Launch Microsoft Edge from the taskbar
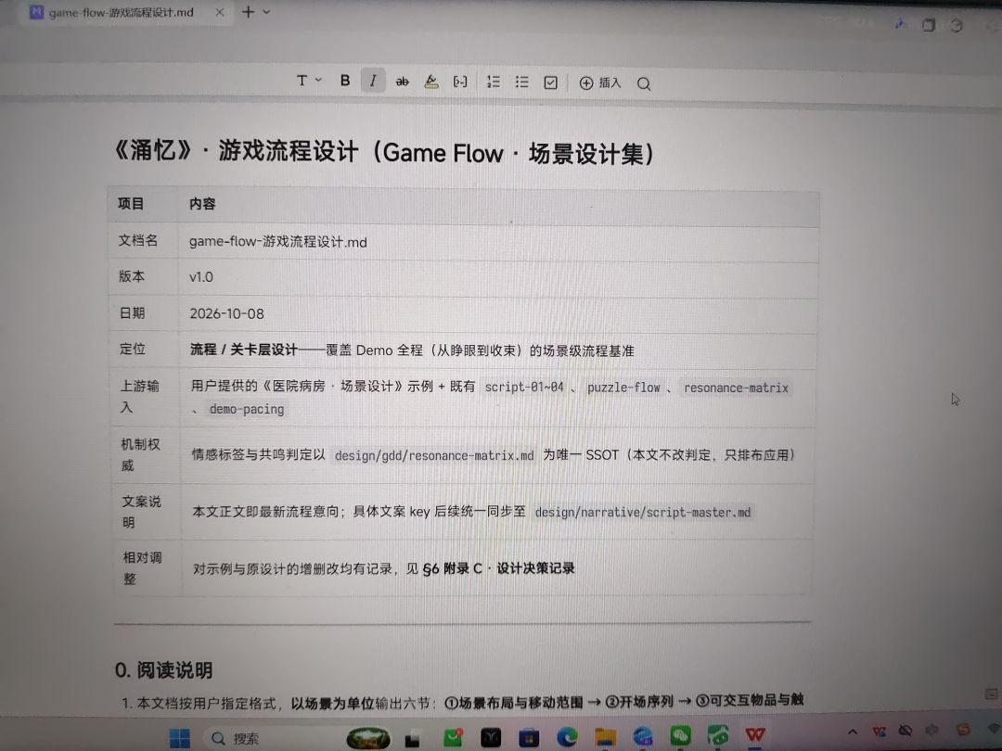Screen dimensions: 1002x751 pos(567,738)
